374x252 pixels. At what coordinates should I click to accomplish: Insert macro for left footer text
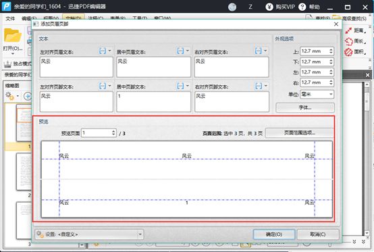(103, 86)
